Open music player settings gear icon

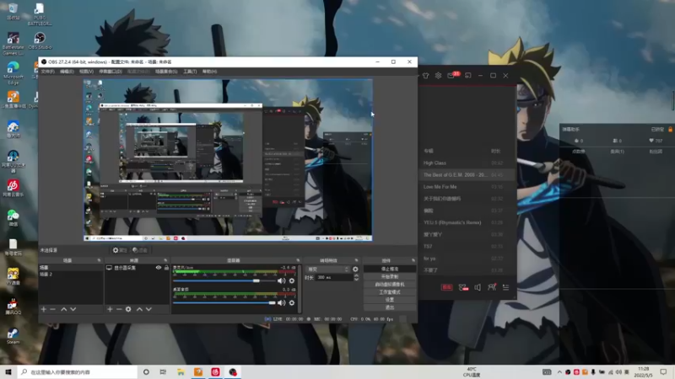point(438,76)
